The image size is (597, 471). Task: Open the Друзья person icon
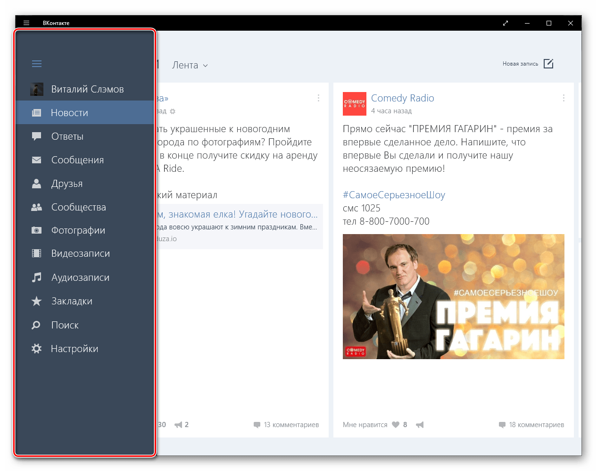pyautogui.click(x=36, y=184)
